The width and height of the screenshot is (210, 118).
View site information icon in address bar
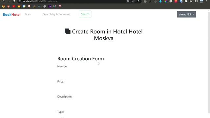(x=20, y=1)
